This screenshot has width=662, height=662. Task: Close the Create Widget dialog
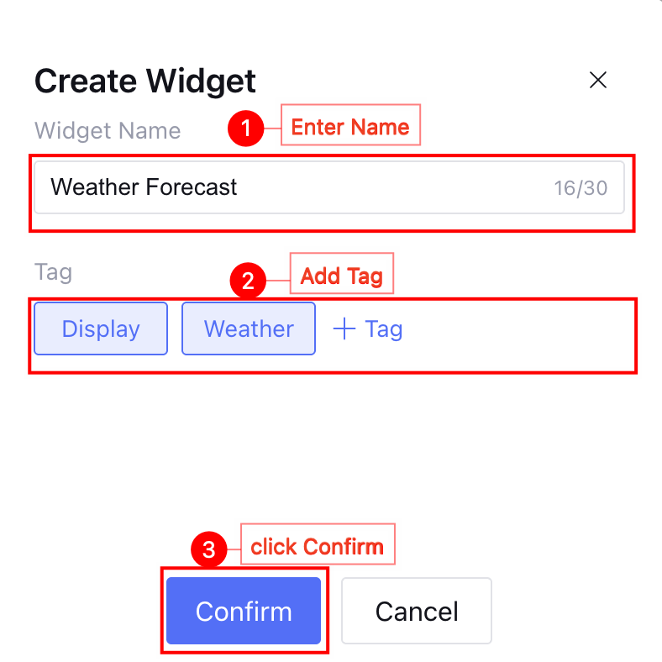(598, 81)
